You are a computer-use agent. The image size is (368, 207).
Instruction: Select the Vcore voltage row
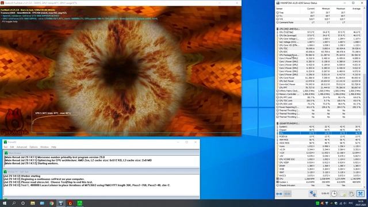click(x=319, y=146)
